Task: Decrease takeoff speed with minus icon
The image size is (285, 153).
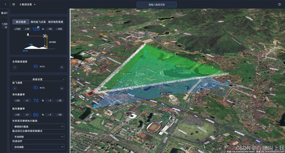Action: tap(15, 88)
